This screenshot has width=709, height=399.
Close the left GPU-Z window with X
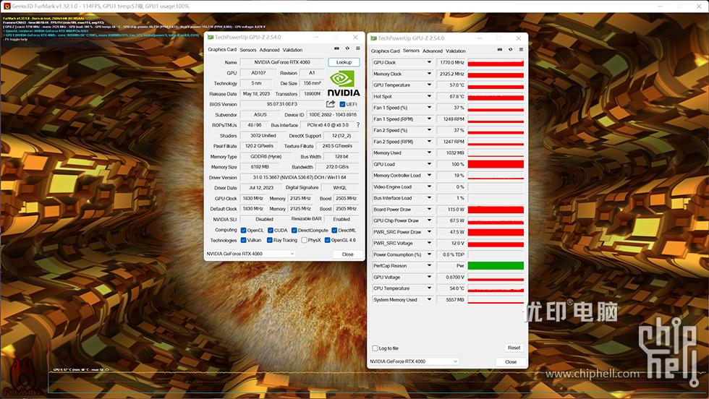(355, 37)
